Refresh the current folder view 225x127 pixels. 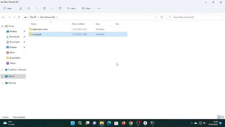162,17
